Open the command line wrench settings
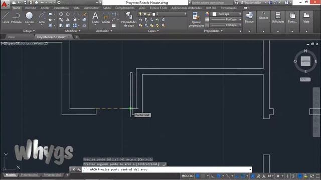The width and height of the screenshot is (321, 180). pos(79,170)
